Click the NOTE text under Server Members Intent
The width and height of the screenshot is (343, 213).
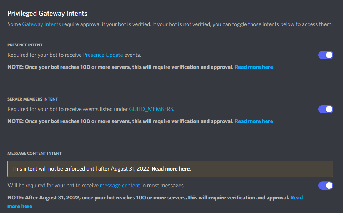tap(121, 121)
